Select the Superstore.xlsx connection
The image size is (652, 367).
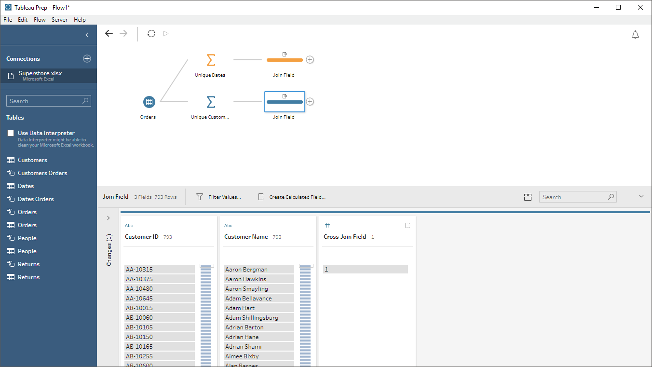(48, 76)
